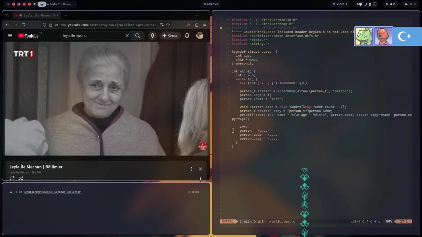Click the 84% position indicator

(389, 222)
